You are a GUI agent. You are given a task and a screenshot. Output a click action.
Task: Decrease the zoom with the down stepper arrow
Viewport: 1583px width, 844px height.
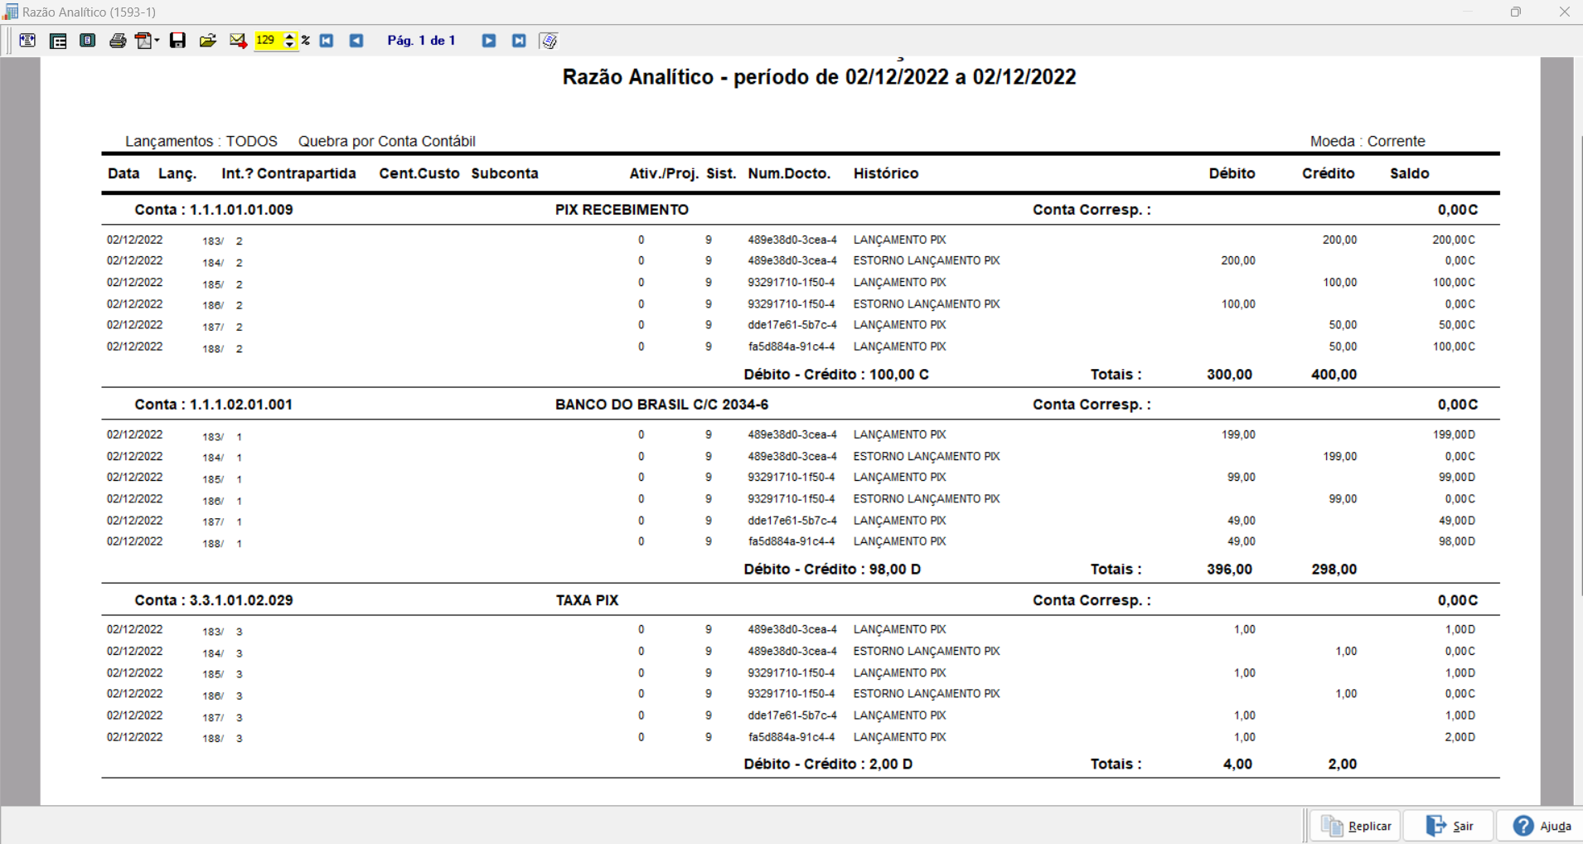[x=289, y=45]
